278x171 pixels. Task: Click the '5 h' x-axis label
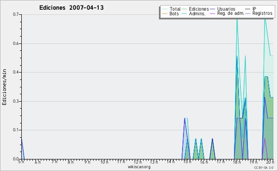[x=21, y=162]
